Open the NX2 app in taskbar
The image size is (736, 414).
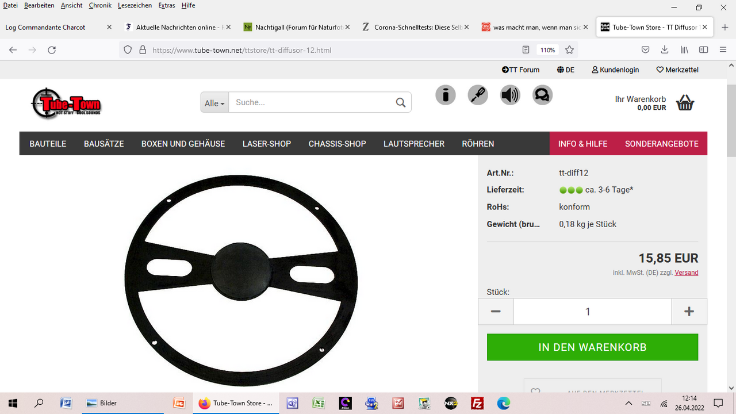click(451, 403)
